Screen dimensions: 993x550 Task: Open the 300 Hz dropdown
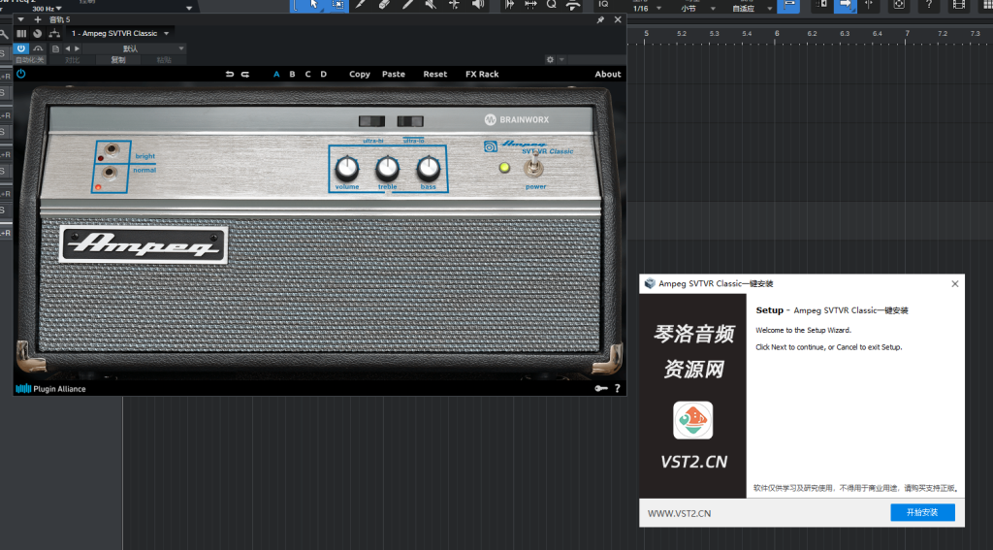click(x=47, y=8)
